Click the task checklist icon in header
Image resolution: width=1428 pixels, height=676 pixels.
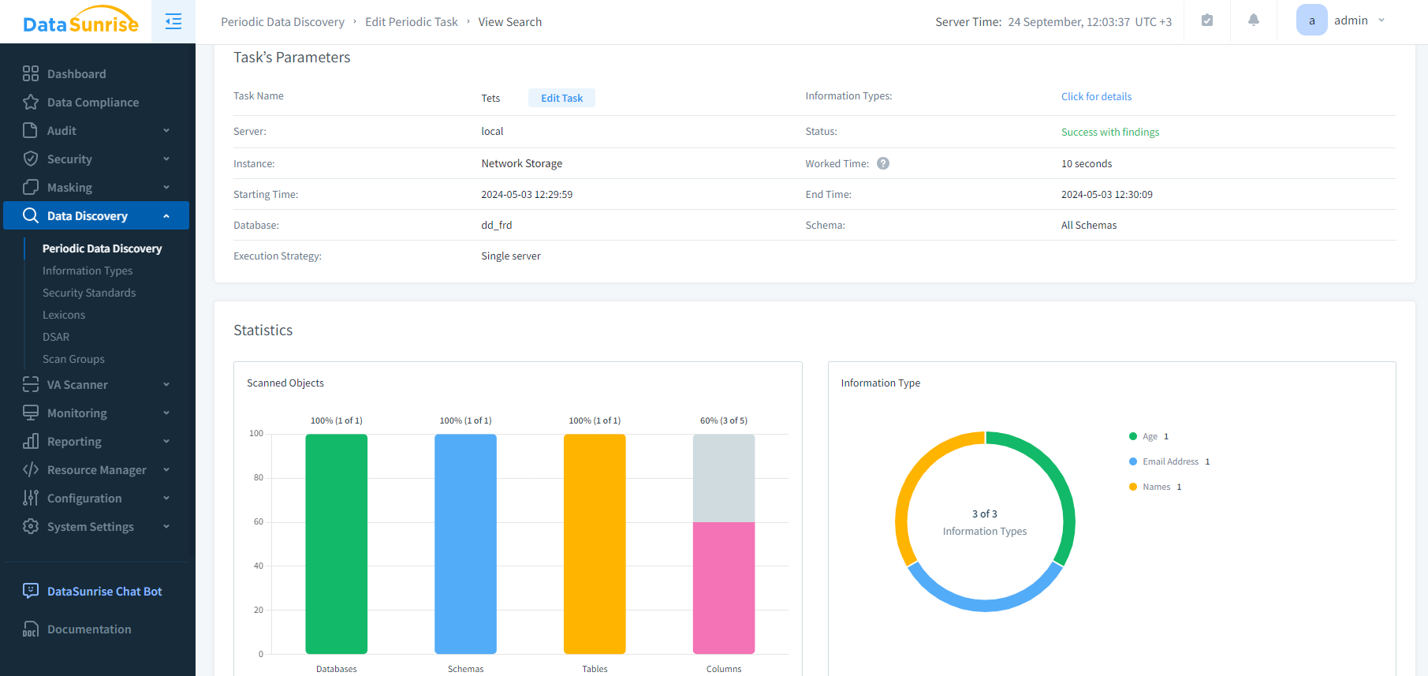(x=1206, y=21)
